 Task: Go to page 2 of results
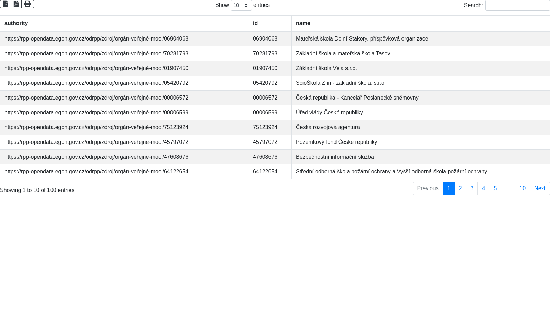[460, 188]
